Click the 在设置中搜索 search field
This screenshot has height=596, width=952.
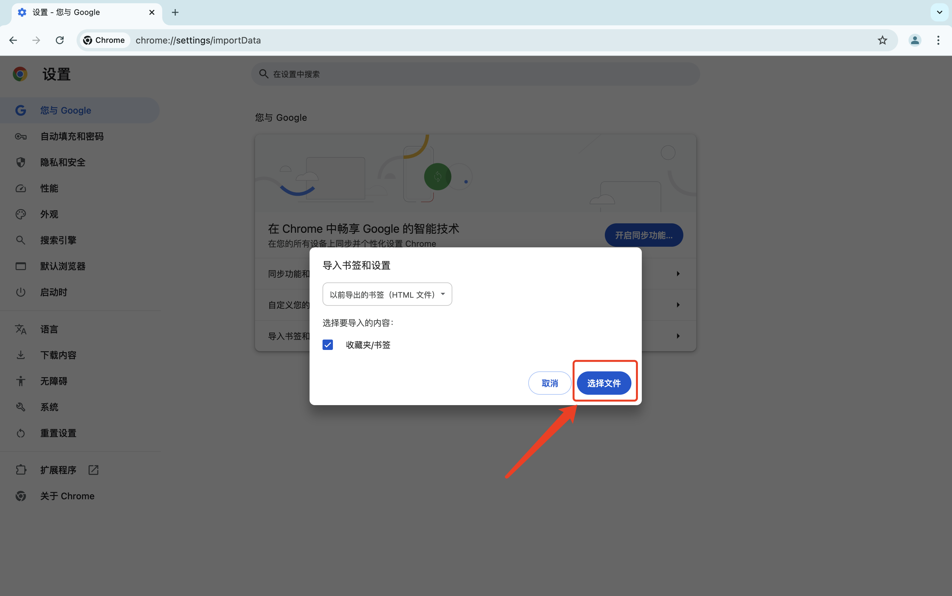point(475,74)
